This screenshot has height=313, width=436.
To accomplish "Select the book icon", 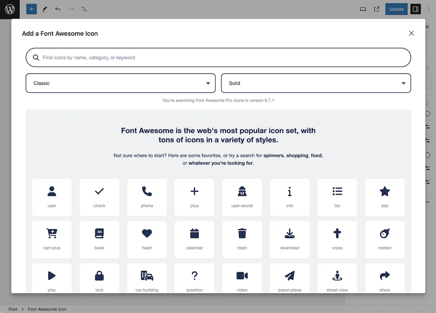I will (x=99, y=240).
